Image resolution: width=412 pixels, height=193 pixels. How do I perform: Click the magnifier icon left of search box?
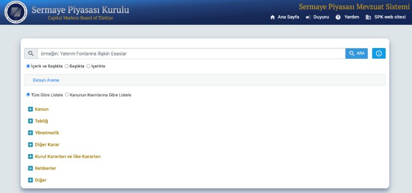[31, 54]
